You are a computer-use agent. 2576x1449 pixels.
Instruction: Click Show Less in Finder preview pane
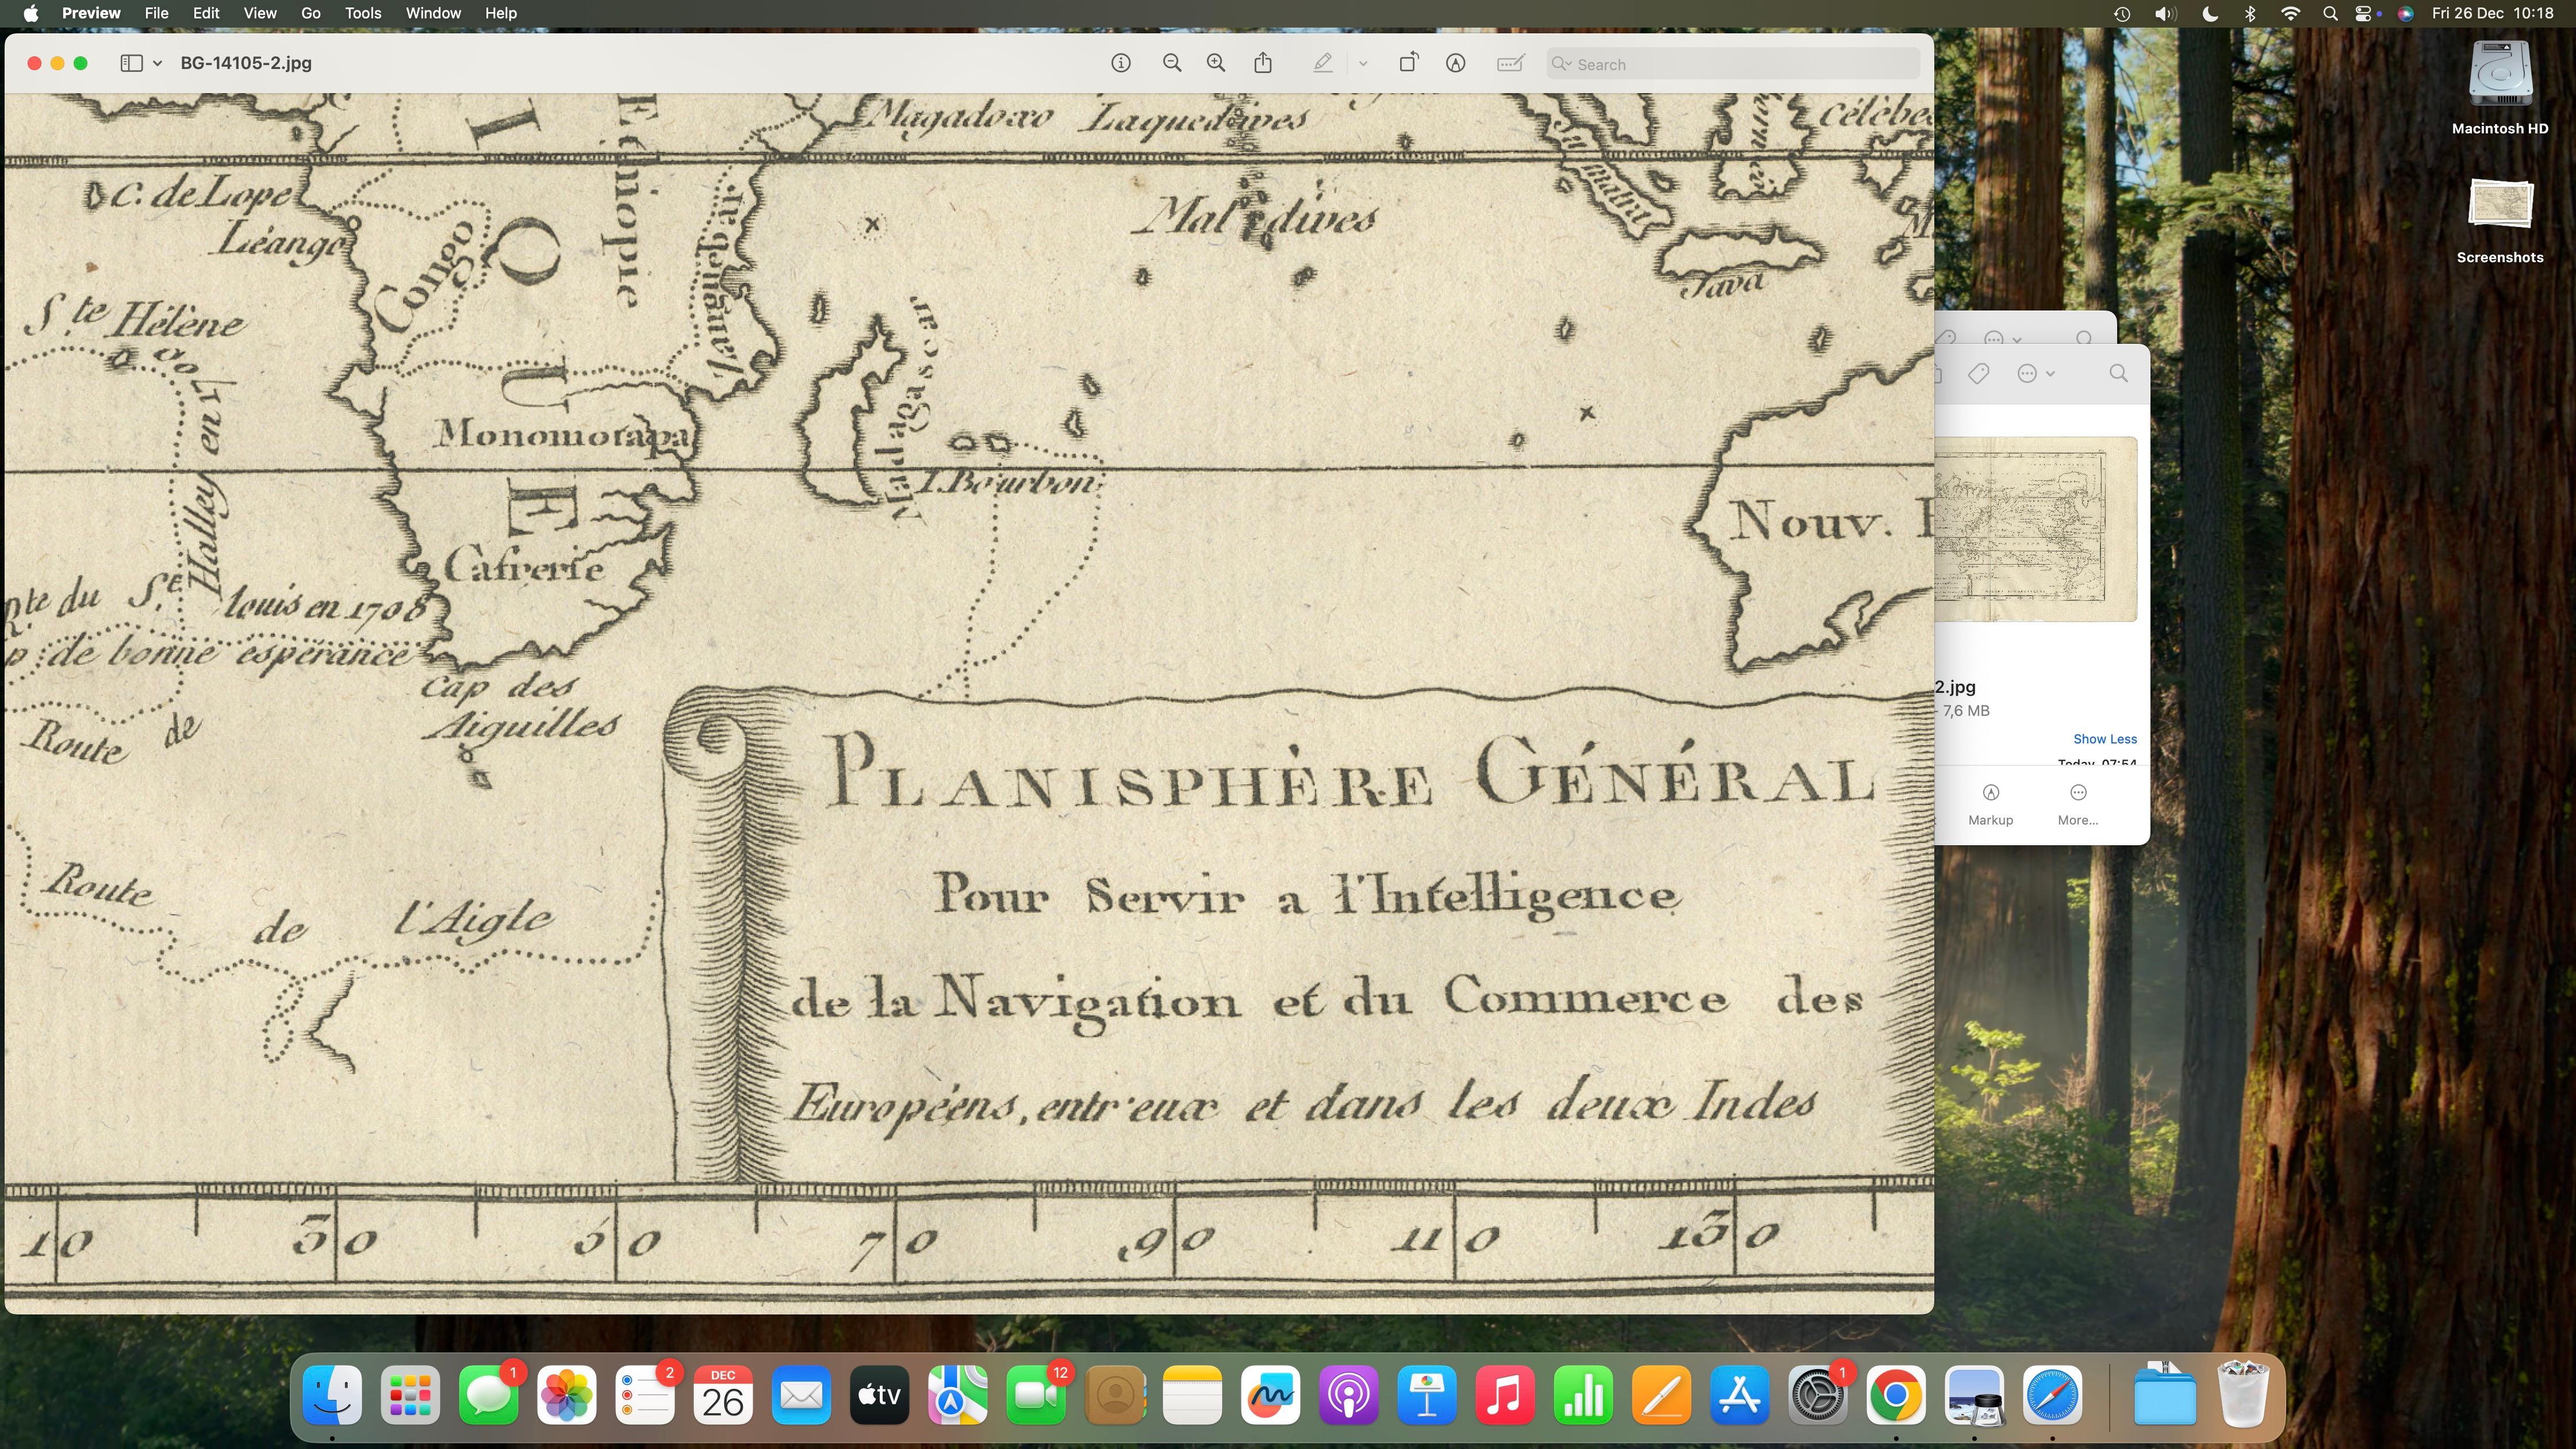click(x=2105, y=739)
